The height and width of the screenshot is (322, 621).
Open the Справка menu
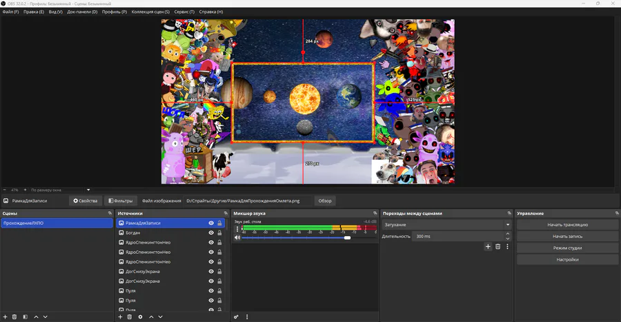[210, 12]
